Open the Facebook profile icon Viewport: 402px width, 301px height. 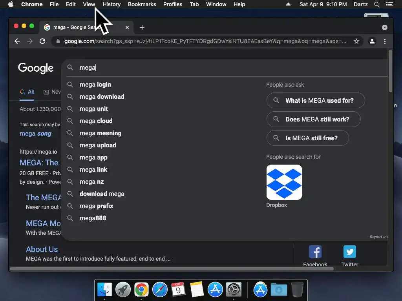(x=315, y=252)
